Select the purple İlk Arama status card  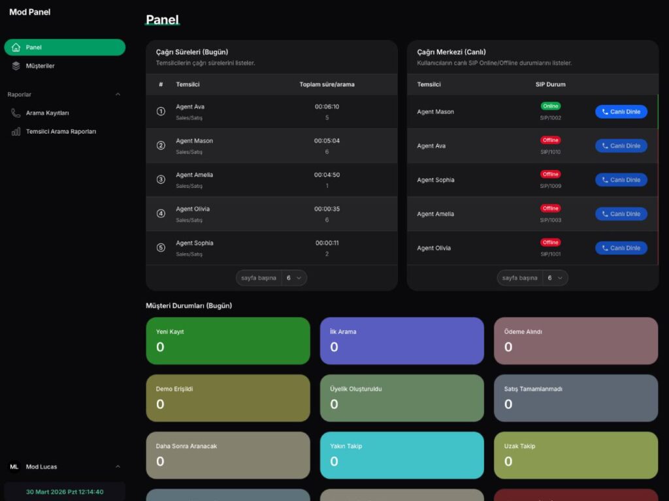click(402, 341)
